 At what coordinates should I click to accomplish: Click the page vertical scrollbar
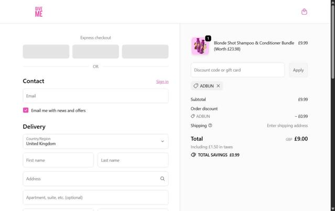pyautogui.click(x=333, y=42)
